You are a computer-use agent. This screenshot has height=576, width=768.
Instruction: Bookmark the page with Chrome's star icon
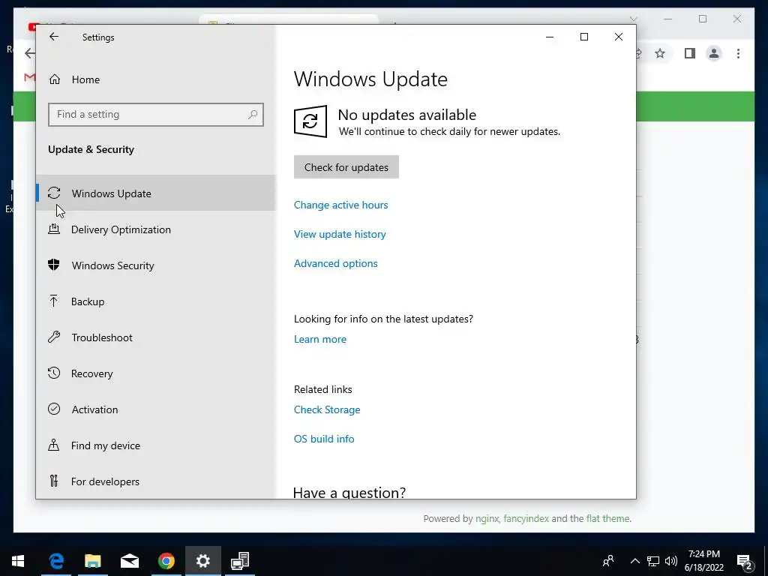660,53
